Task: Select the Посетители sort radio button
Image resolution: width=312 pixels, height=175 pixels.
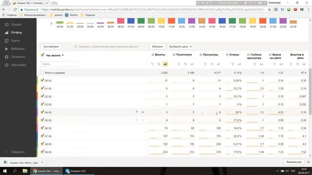Action: 174,54
